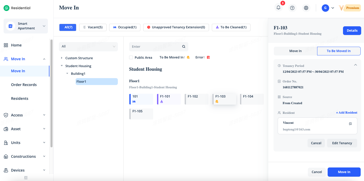Click the Add Resident link
Viewport: 364px width, 181px height.
click(x=347, y=113)
